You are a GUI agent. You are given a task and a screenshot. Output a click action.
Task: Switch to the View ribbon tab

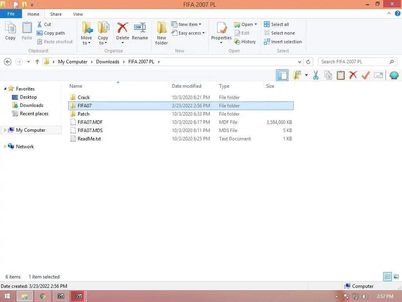[78, 14]
